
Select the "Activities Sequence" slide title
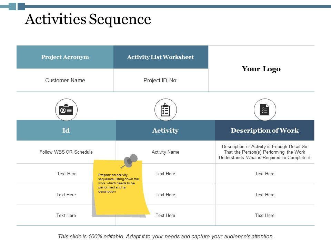(x=88, y=20)
